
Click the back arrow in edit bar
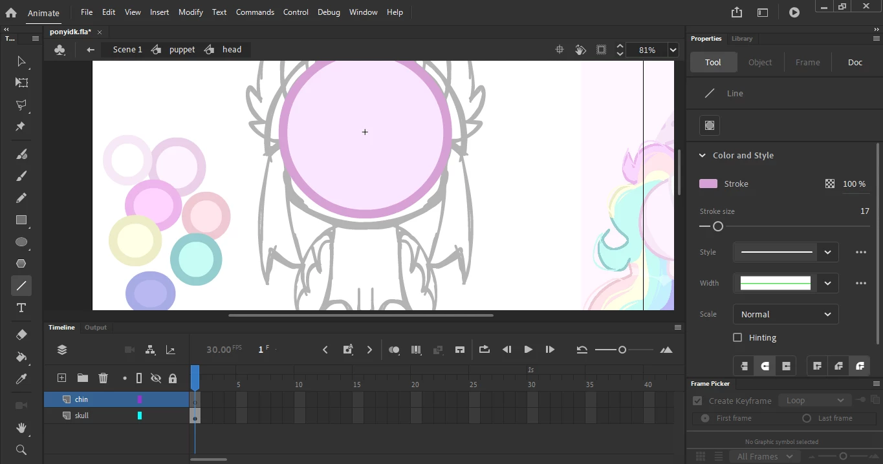pyautogui.click(x=91, y=50)
